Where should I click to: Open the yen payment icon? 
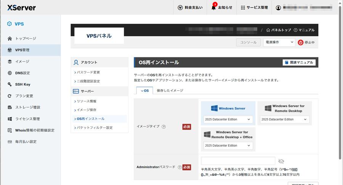(180, 8)
